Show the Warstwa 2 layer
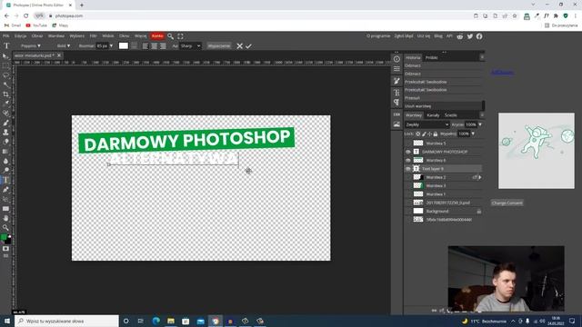The image size is (582, 327). (408, 177)
